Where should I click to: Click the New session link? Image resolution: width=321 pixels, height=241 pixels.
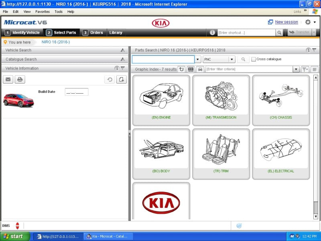[286, 22]
